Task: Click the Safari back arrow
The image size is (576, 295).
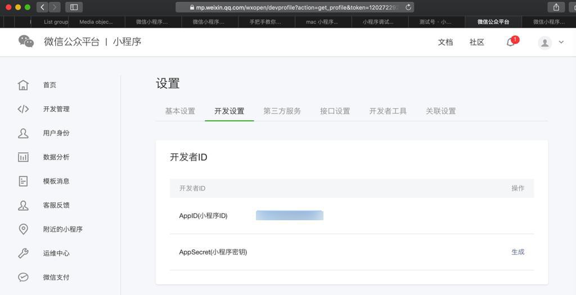Action: (x=43, y=7)
